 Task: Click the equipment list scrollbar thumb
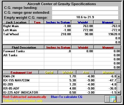pyautogui.click(x=119, y=80)
